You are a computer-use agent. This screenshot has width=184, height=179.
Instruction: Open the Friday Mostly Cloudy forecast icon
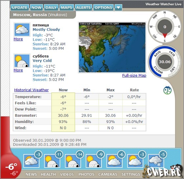[22, 30]
